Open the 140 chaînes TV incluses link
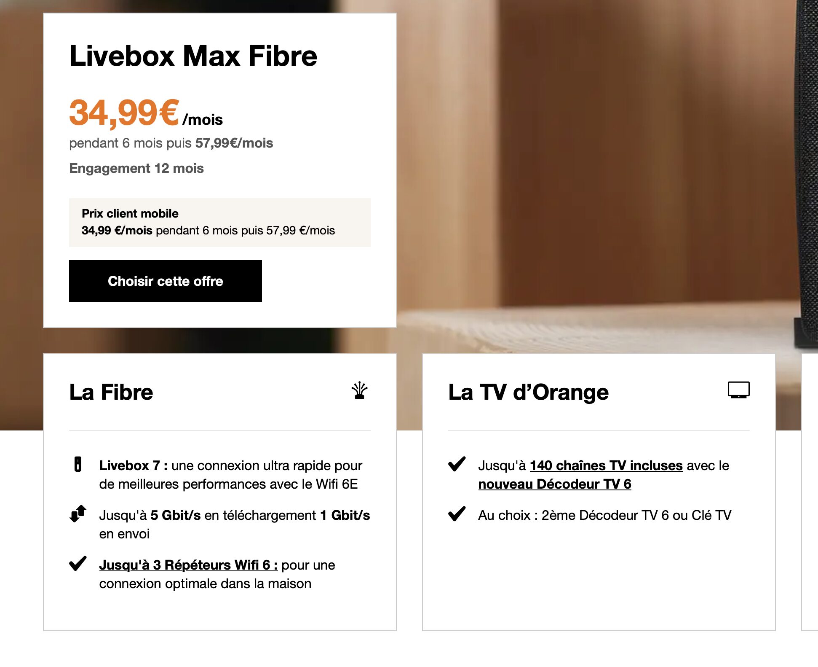 tap(606, 465)
